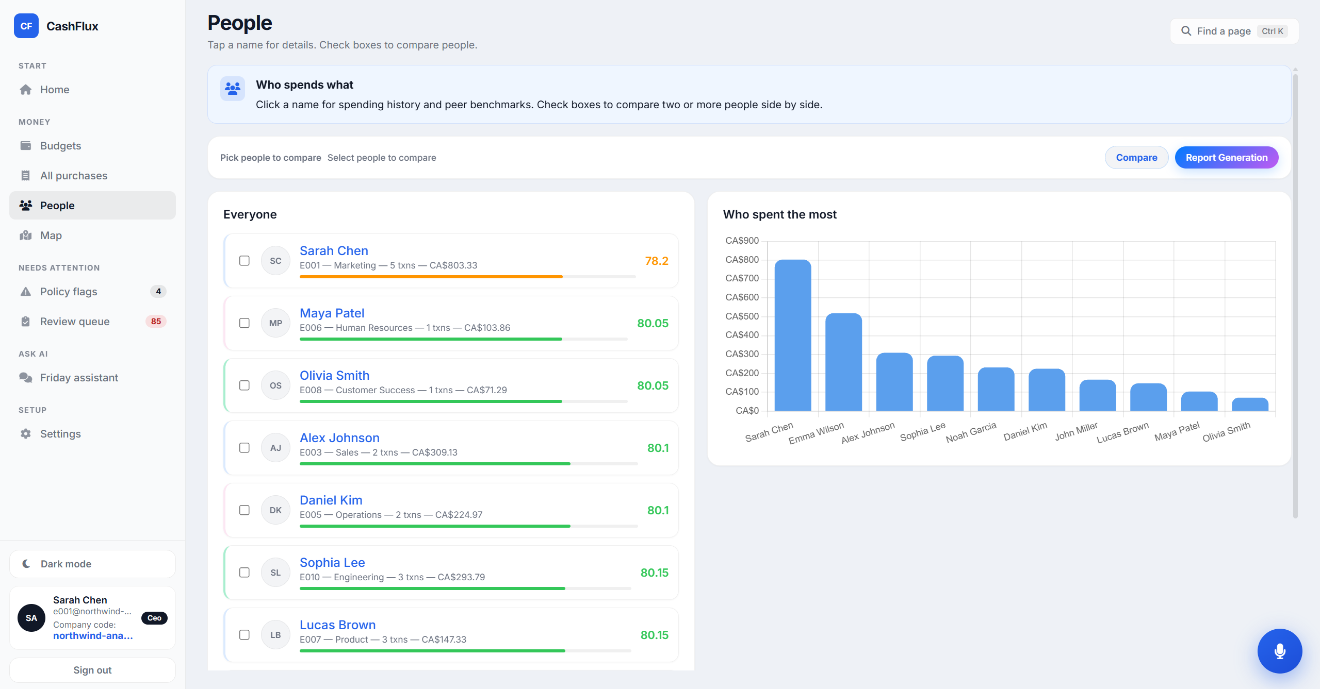Open Friday assistant
The width and height of the screenshot is (1320, 689).
pos(92,378)
